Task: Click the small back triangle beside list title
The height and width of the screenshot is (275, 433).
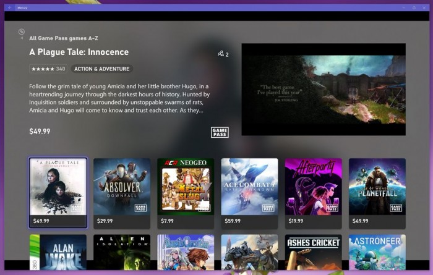Action: point(22,38)
